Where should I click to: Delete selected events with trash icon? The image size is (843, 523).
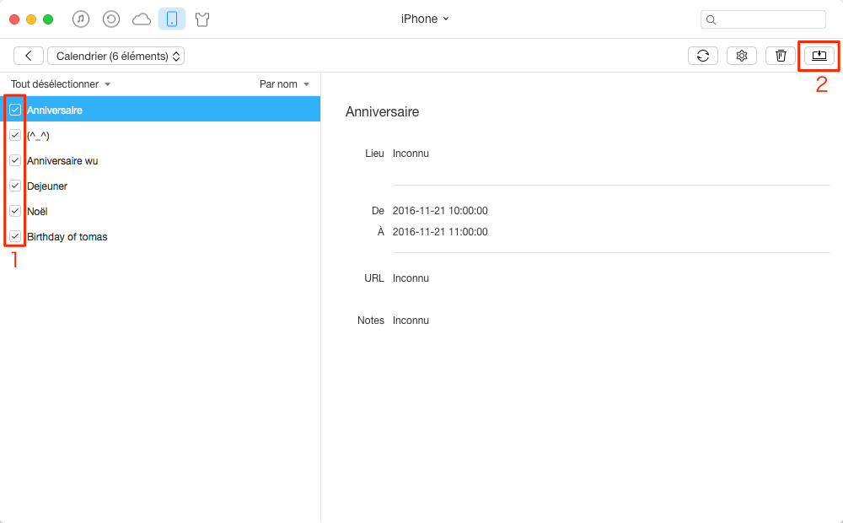click(780, 56)
